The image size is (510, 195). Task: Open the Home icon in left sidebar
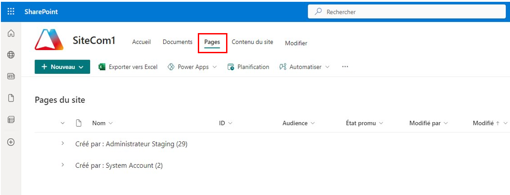11,33
